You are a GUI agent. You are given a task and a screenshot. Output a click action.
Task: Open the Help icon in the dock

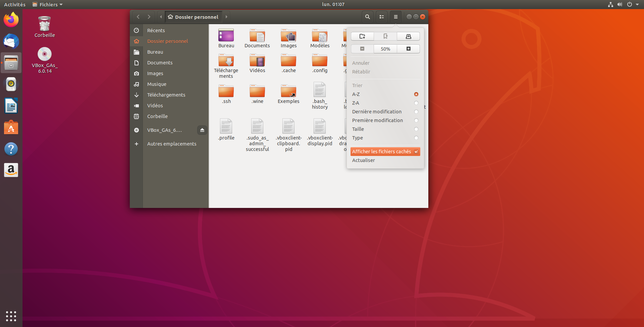pos(11,149)
